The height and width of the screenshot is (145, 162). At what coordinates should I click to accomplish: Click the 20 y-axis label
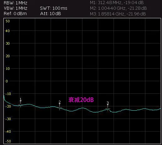pyautogui.click(x=8, y=56)
